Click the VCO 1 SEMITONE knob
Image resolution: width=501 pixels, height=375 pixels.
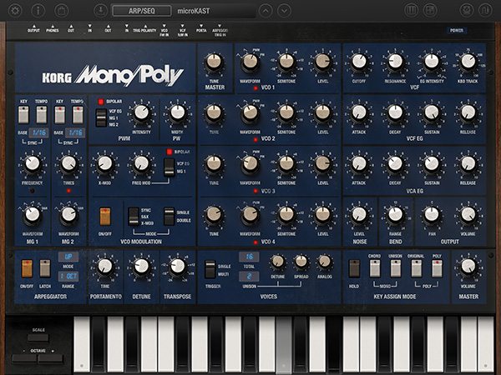286,62
